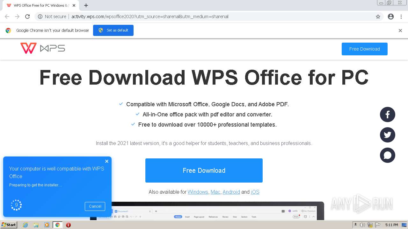Click the 5:11 PM taskbar clock
Screen dimensions: 408x229
coord(391,225)
